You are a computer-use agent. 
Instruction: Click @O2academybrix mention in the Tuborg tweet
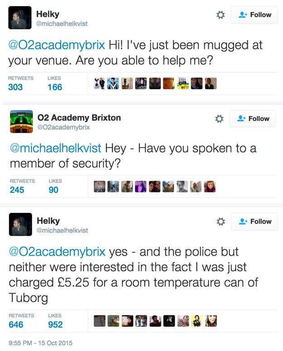(x=57, y=252)
